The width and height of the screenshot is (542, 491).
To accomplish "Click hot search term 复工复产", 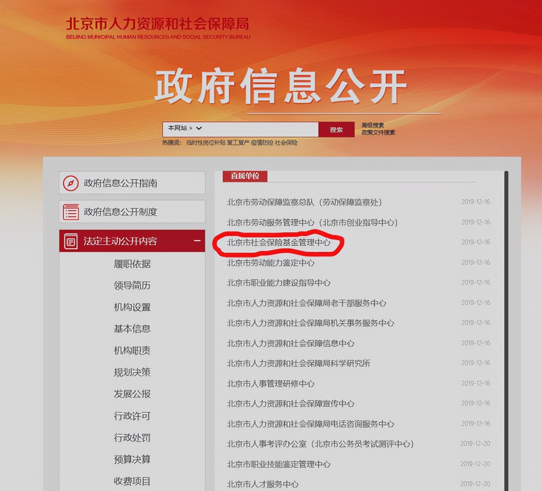I will tap(239, 143).
